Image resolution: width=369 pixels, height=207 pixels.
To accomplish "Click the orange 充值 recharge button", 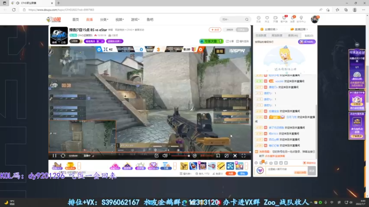I will pos(231,174).
